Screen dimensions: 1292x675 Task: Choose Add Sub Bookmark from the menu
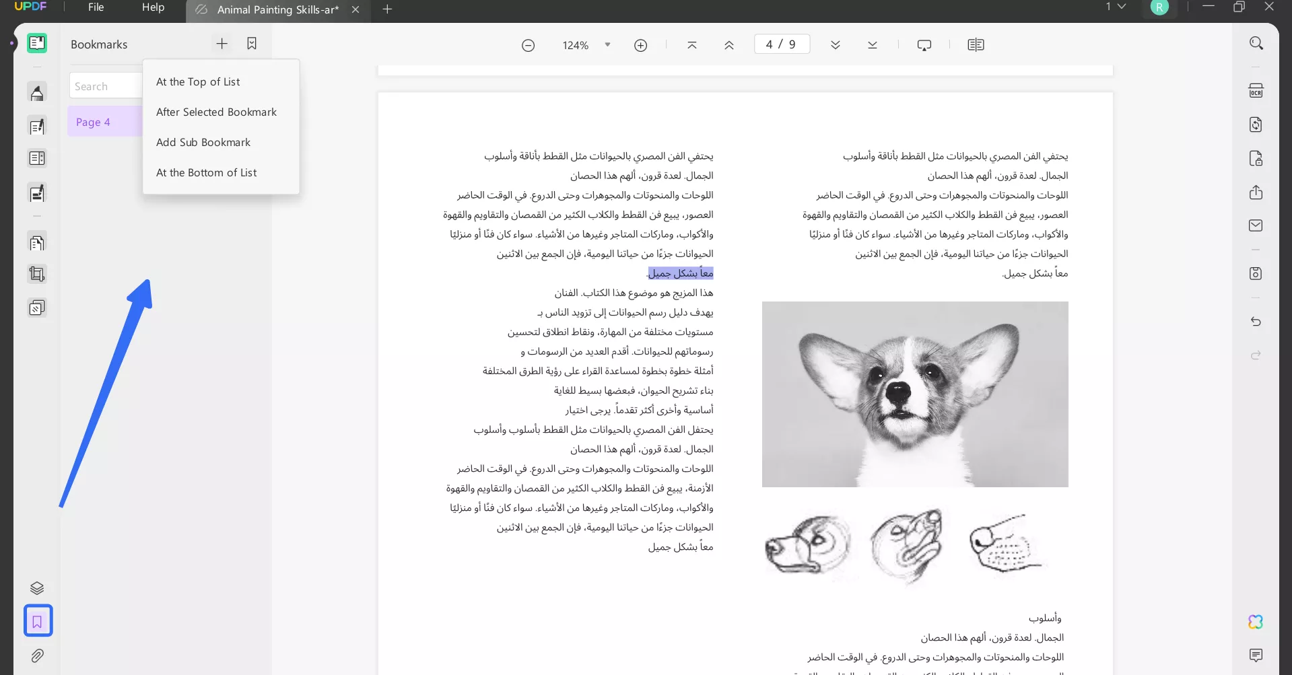click(x=203, y=142)
